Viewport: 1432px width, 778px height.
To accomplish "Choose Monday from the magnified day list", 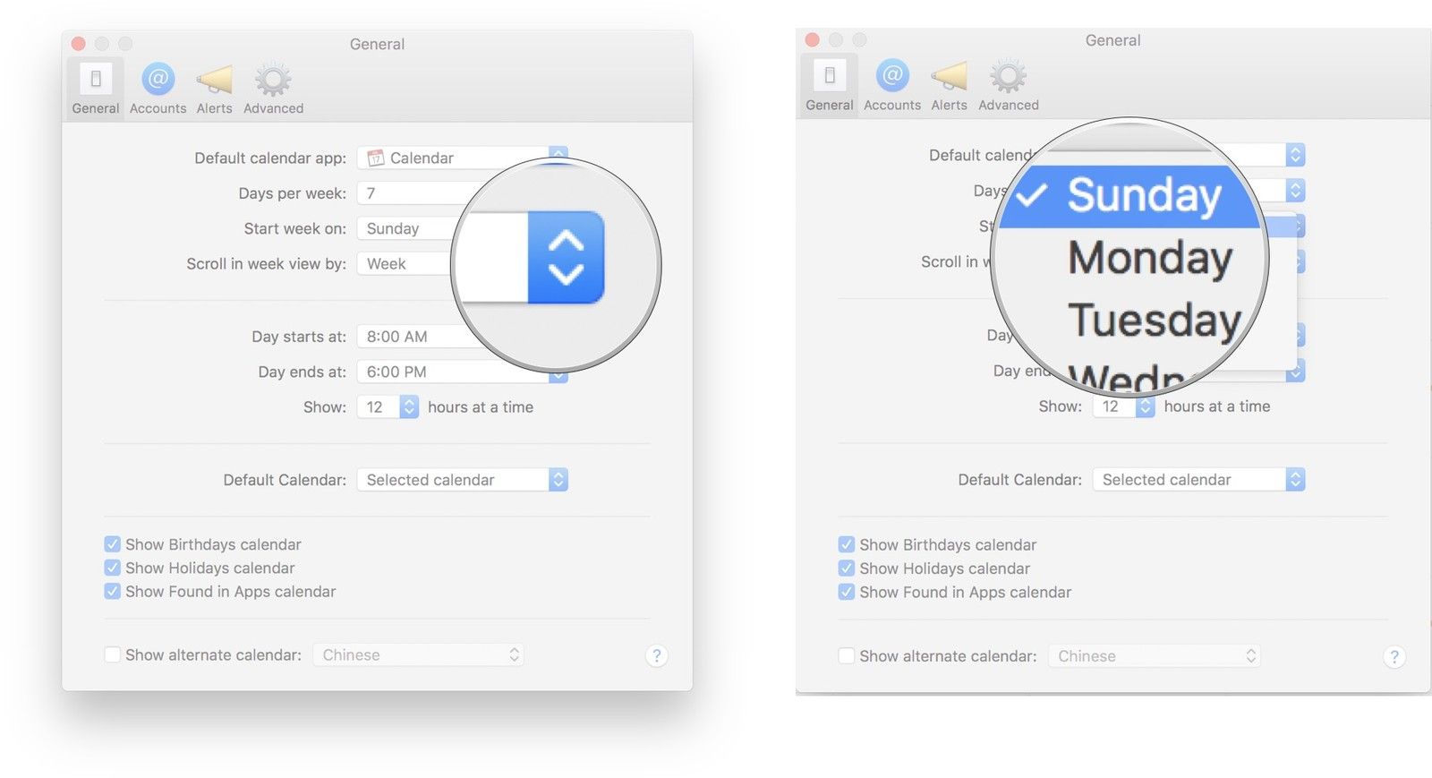I will click(1149, 258).
